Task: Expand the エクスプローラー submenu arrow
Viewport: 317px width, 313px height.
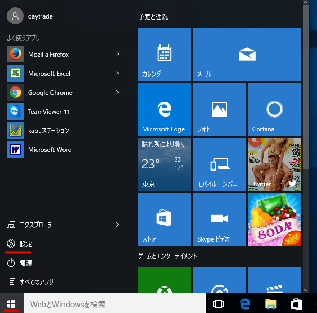Action: click(117, 225)
